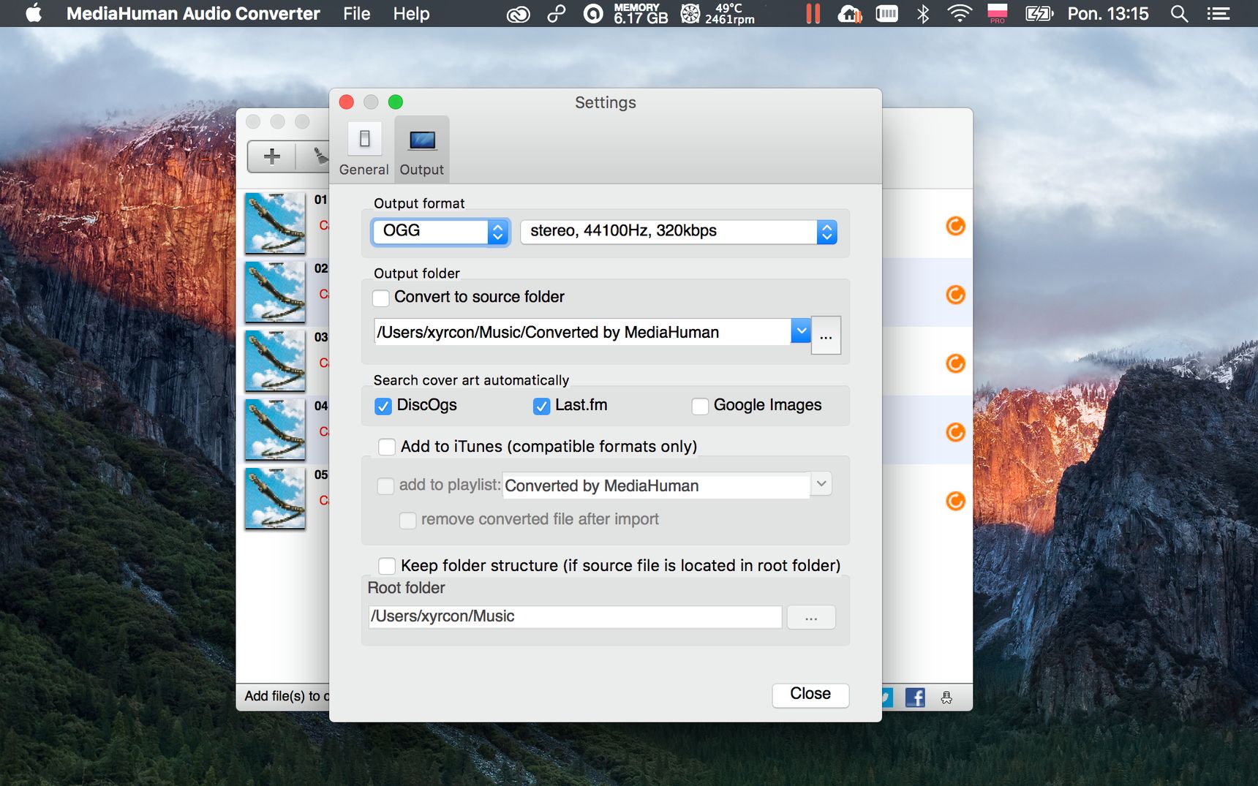Screen dimensions: 1258x786
Task: Open the Apple menu
Action: click(x=34, y=13)
